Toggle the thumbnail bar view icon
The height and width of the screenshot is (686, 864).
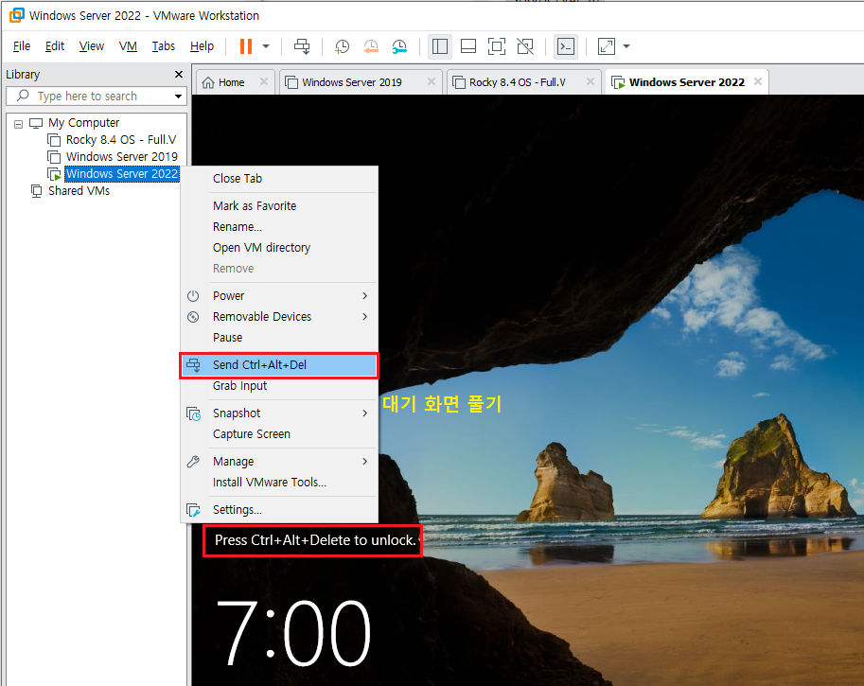468,46
